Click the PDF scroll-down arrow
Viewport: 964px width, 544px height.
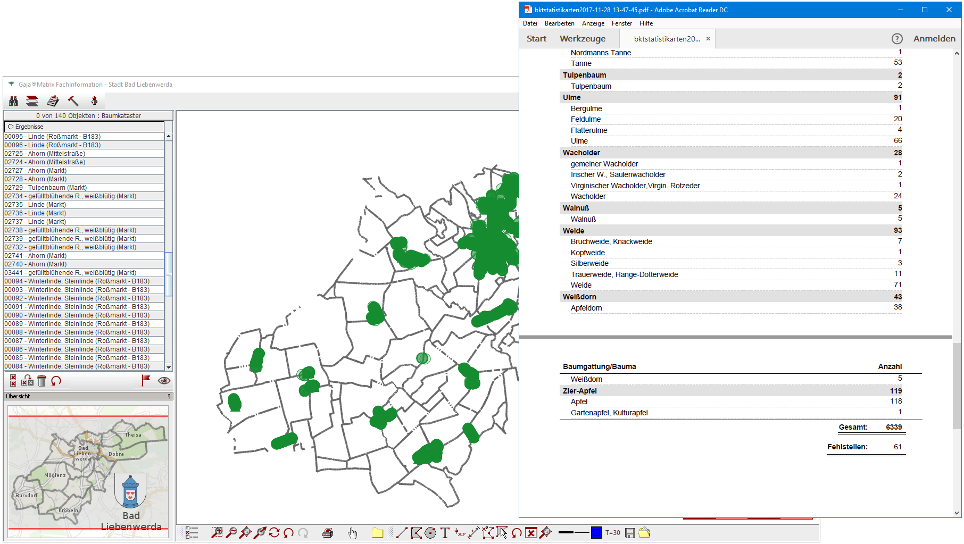(x=957, y=513)
